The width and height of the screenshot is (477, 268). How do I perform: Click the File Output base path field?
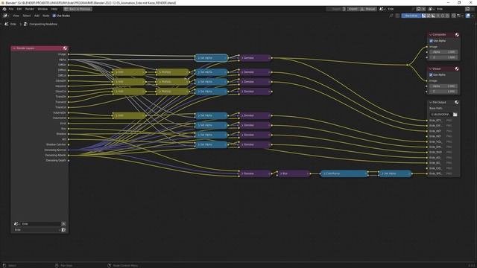[440, 115]
